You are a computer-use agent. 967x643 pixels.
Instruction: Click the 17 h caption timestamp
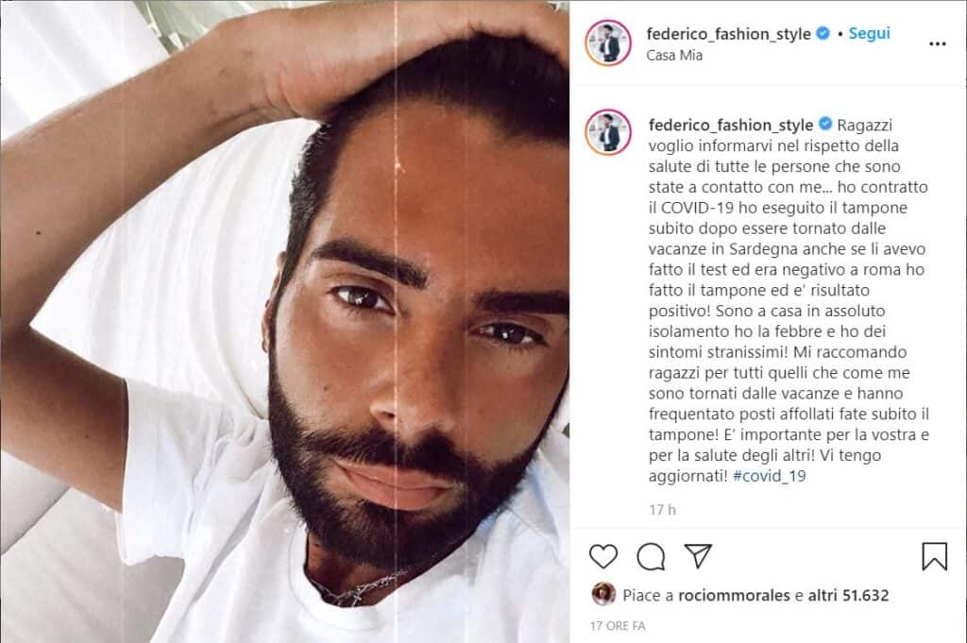point(662,510)
